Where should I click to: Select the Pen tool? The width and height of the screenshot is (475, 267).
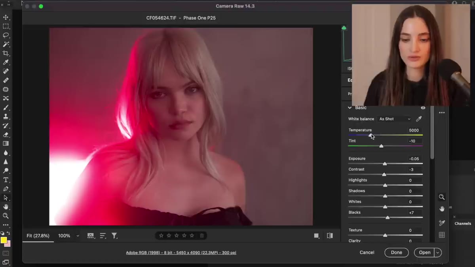click(6, 189)
